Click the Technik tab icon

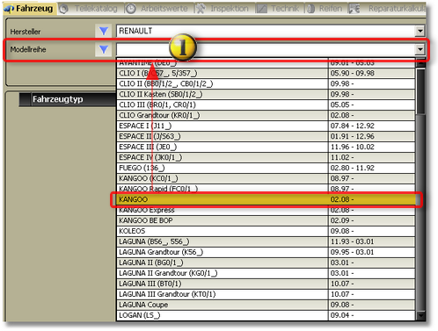coord(261,9)
